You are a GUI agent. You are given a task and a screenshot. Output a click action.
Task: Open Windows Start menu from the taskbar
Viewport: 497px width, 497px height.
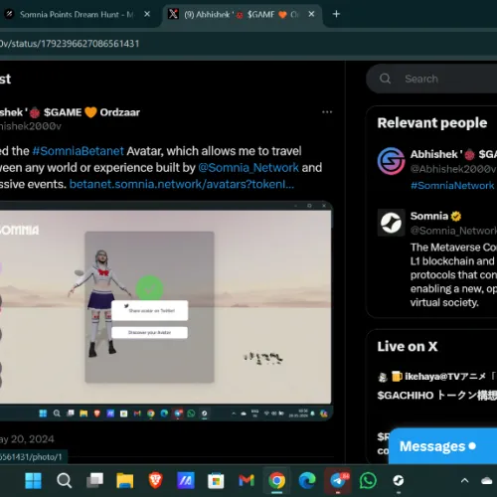click(x=33, y=480)
